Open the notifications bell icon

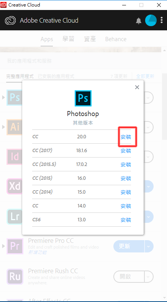click(x=139, y=21)
